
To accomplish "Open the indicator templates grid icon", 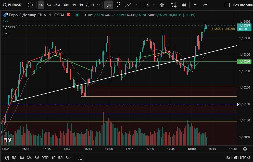I will (162, 5).
